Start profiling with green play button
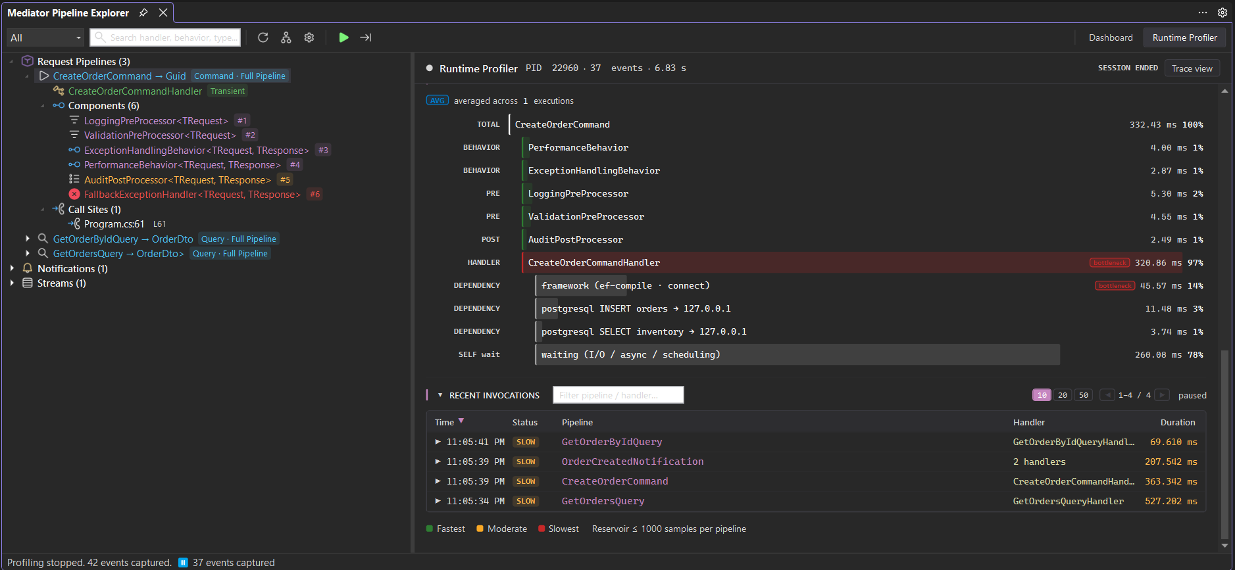The height and width of the screenshot is (570, 1235). click(x=343, y=37)
